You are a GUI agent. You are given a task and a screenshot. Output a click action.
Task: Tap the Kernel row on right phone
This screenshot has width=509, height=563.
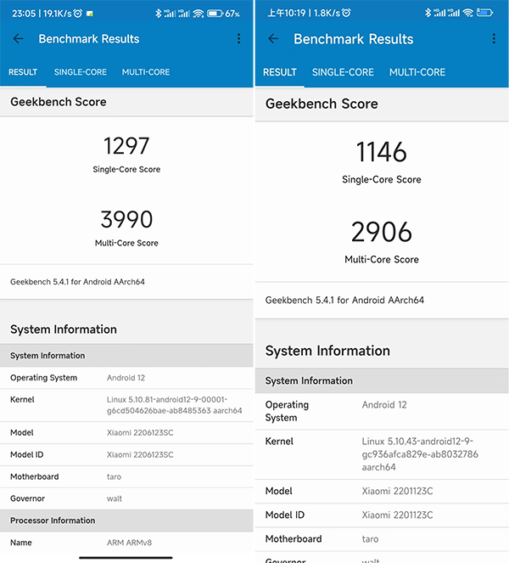point(381,454)
